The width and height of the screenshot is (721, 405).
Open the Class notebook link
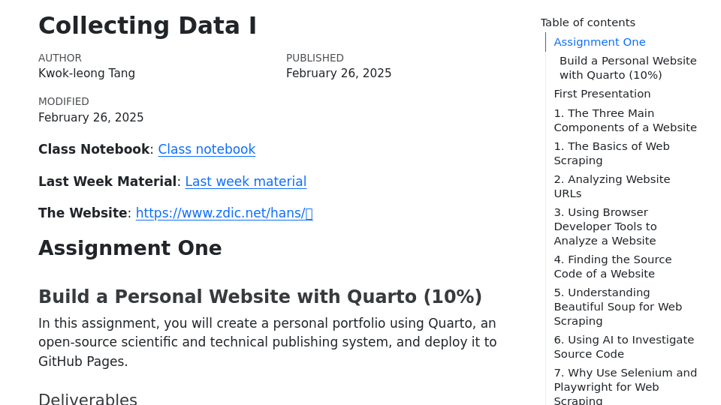[x=207, y=149]
